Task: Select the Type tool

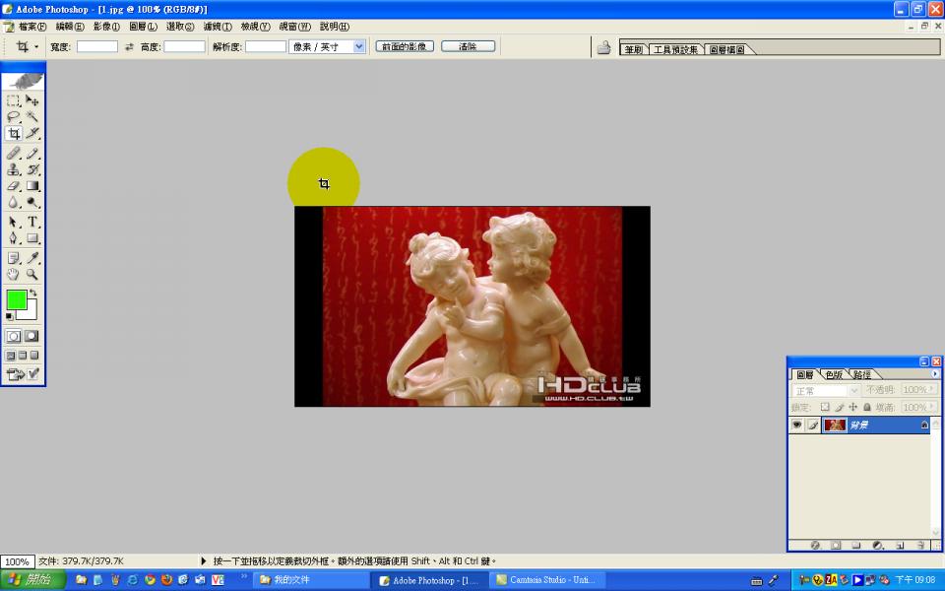Action: (x=32, y=222)
